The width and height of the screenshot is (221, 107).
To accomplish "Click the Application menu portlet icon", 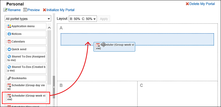I will tap(9, 26).
